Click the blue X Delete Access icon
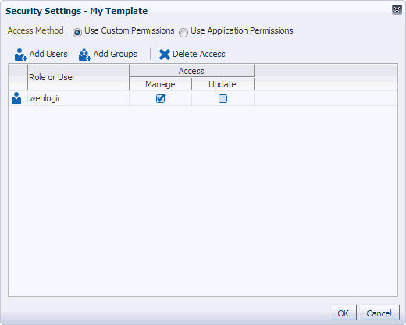Screen dimensions: 406x325 pos(165,55)
